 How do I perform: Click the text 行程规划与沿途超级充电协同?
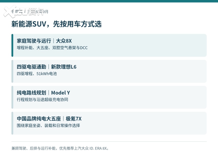tap(42, 100)
